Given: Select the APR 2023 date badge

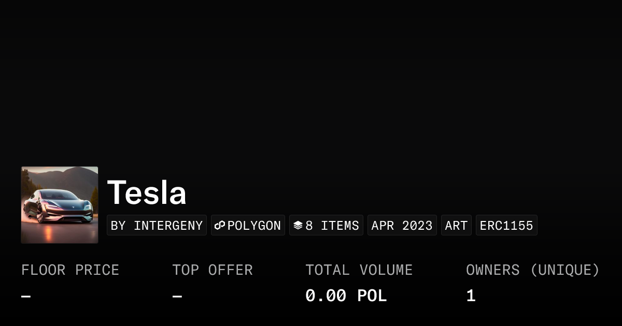Looking at the screenshot, I should 402,226.
